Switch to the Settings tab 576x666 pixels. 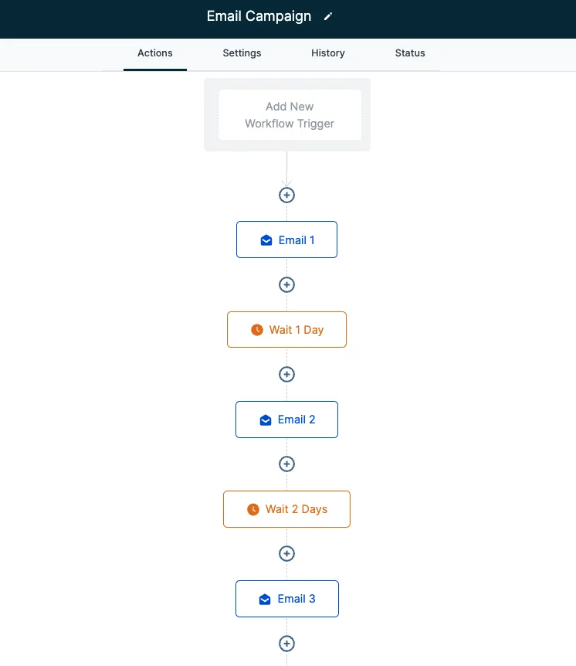click(x=242, y=53)
